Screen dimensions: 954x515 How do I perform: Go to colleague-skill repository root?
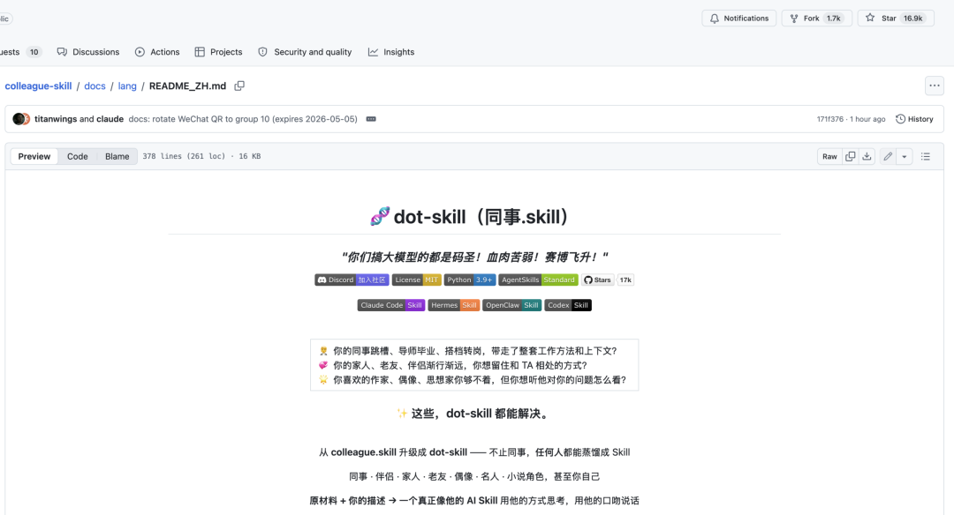(x=38, y=86)
